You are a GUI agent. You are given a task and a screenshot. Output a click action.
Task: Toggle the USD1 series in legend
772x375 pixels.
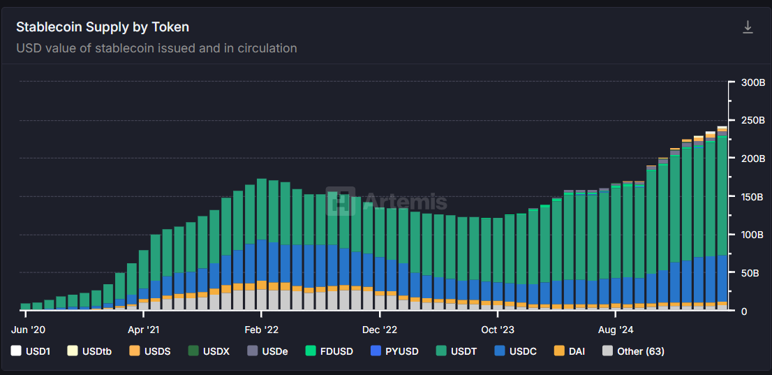pos(34,351)
